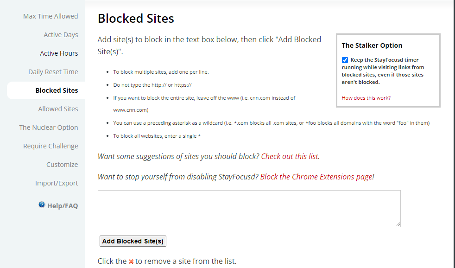Open The Nuclear Option page
Viewport: 455px width, 268px height.
click(x=49, y=128)
